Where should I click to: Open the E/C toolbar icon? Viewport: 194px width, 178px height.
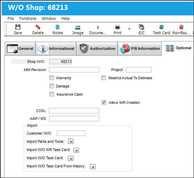pyautogui.click(x=141, y=27)
